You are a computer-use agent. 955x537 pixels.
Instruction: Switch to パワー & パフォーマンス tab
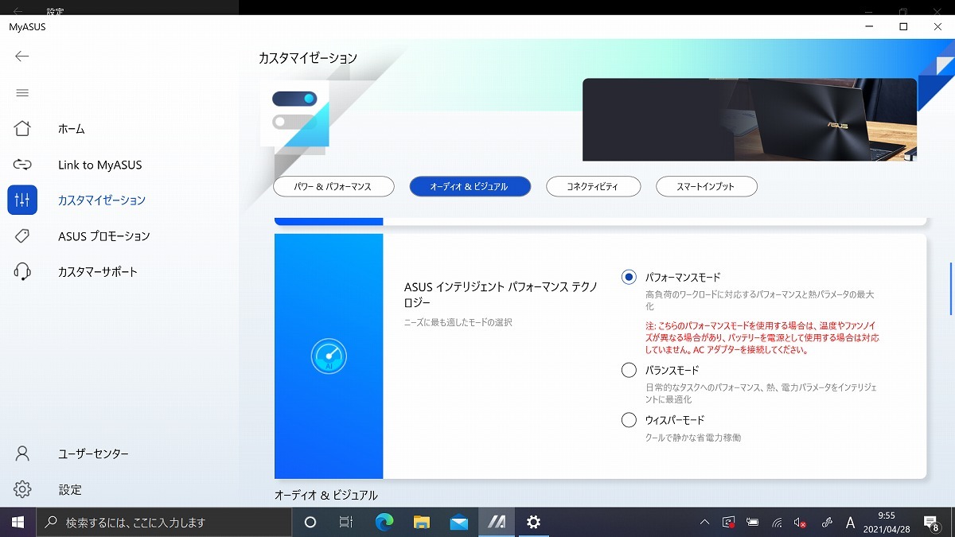point(333,186)
